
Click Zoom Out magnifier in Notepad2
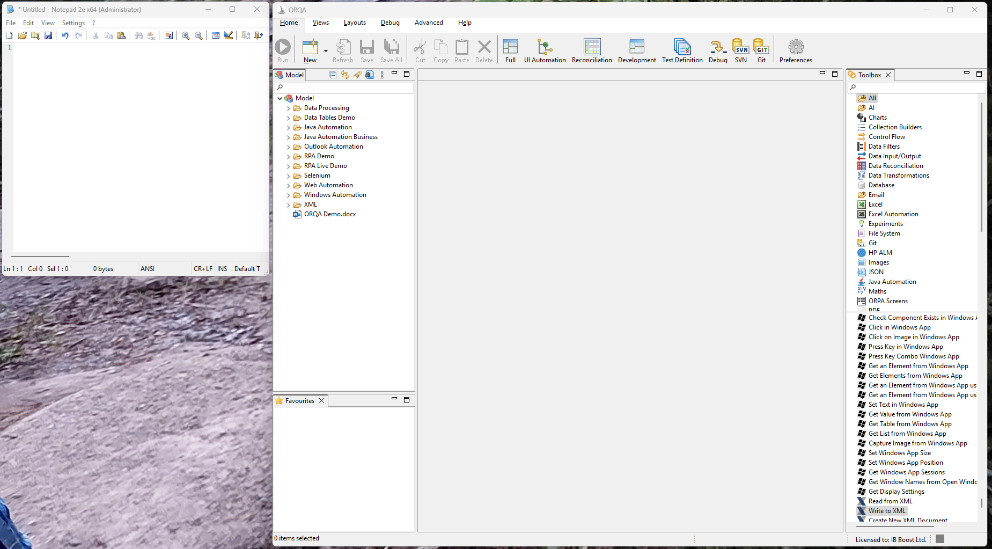pyautogui.click(x=199, y=35)
